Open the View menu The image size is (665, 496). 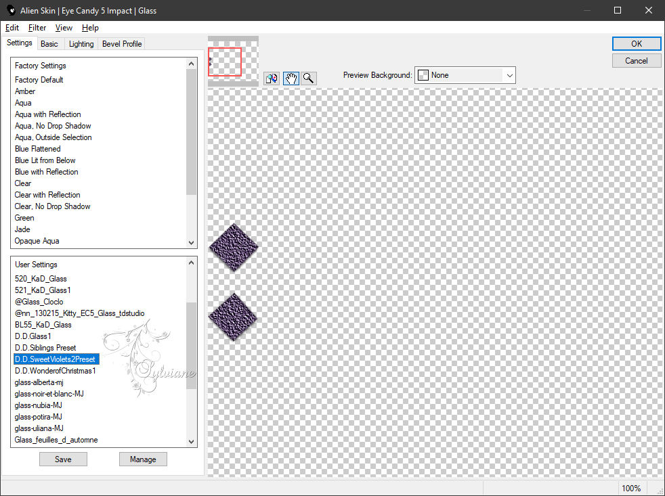(64, 28)
